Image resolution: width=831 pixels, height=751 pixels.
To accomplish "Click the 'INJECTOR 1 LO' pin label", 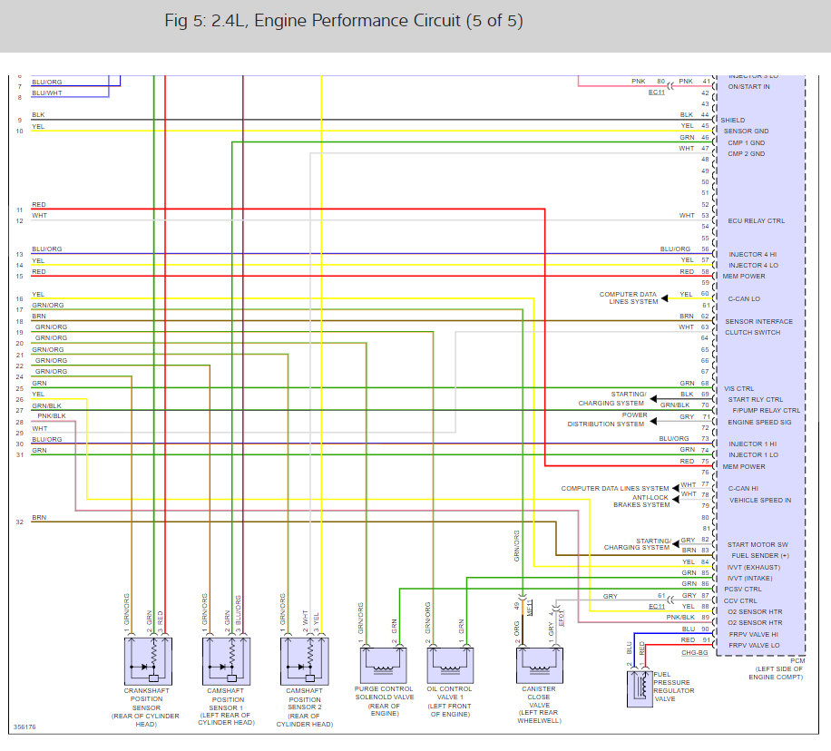I will 753,454.
